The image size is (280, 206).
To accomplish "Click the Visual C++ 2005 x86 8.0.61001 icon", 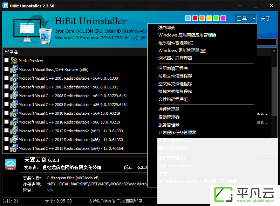I will click(x=14, y=87).
